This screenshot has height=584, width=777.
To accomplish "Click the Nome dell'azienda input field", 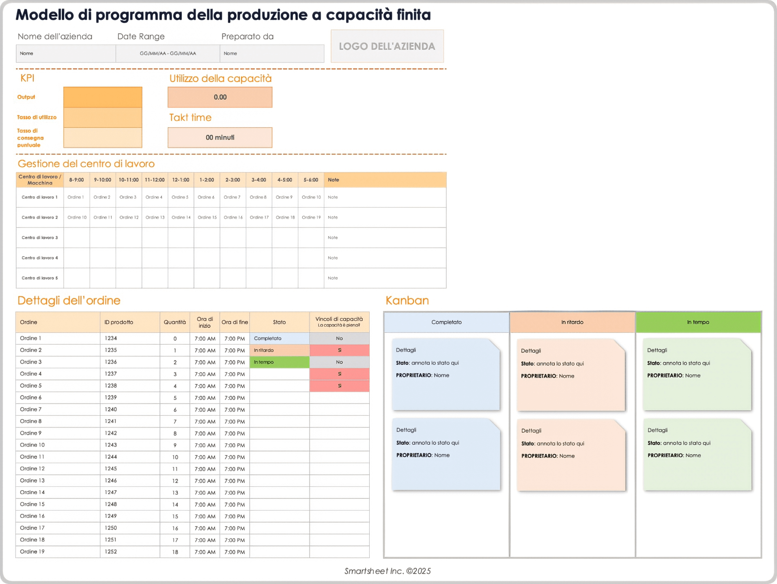I will tap(65, 53).
